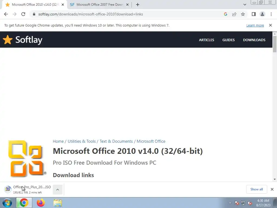Expand the tab search dropdown arrow
277x208 pixels.
point(245,5)
